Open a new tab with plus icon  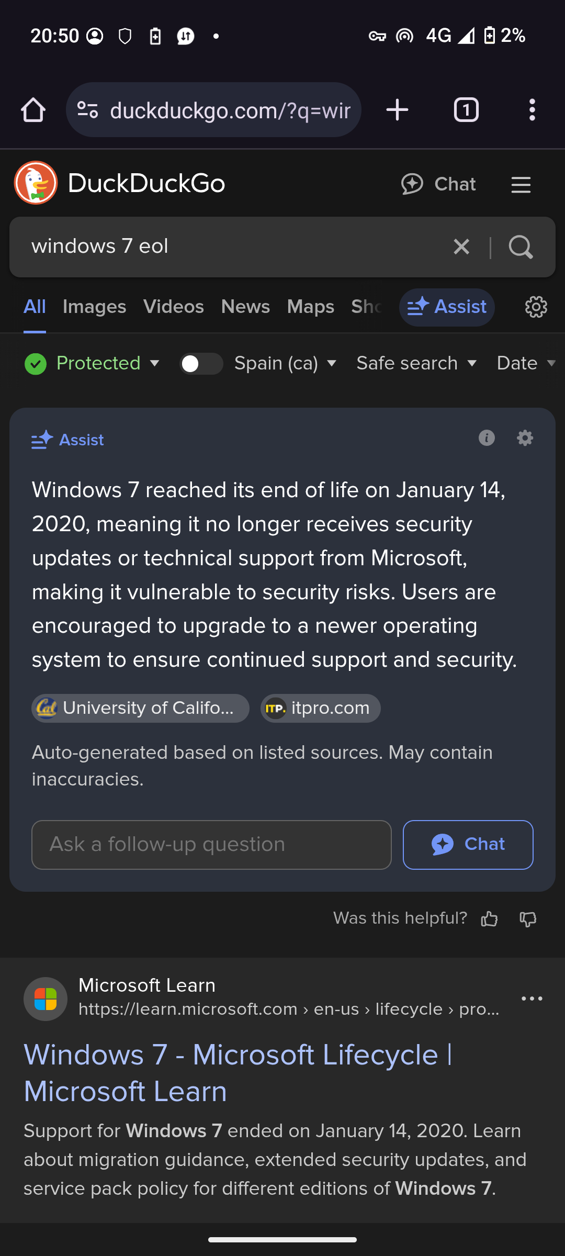[x=397, y=110]
